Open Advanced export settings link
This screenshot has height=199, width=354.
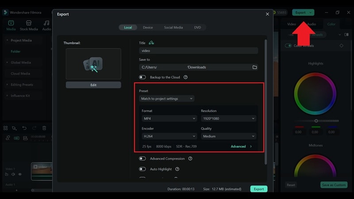pos(241,146)
